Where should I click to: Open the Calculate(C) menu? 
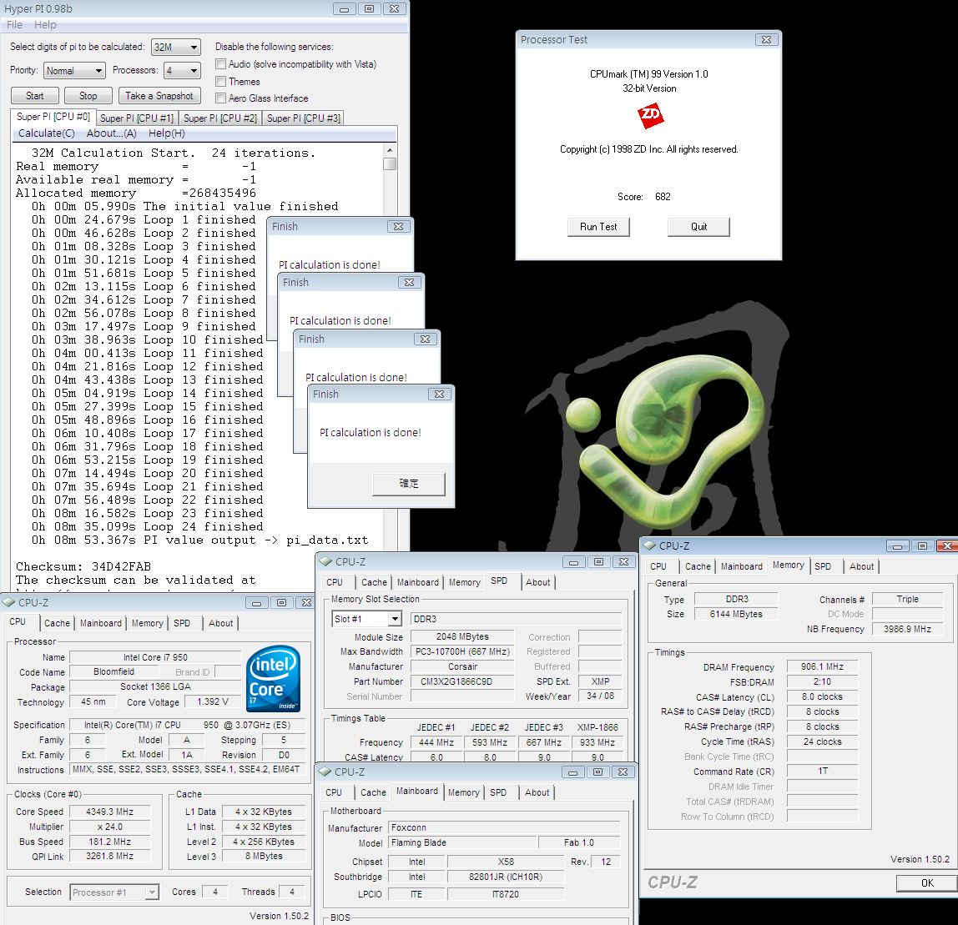click(47, 133)
